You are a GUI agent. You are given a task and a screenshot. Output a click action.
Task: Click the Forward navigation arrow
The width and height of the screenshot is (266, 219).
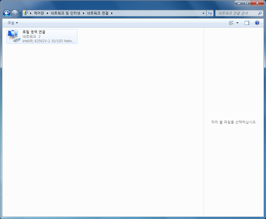click(x=15, y=13)
